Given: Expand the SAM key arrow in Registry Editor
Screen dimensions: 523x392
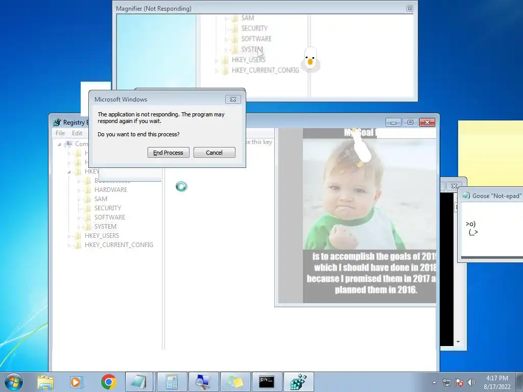Looking at the screenshot, I should pyautogui.click(x=79, y=200).
